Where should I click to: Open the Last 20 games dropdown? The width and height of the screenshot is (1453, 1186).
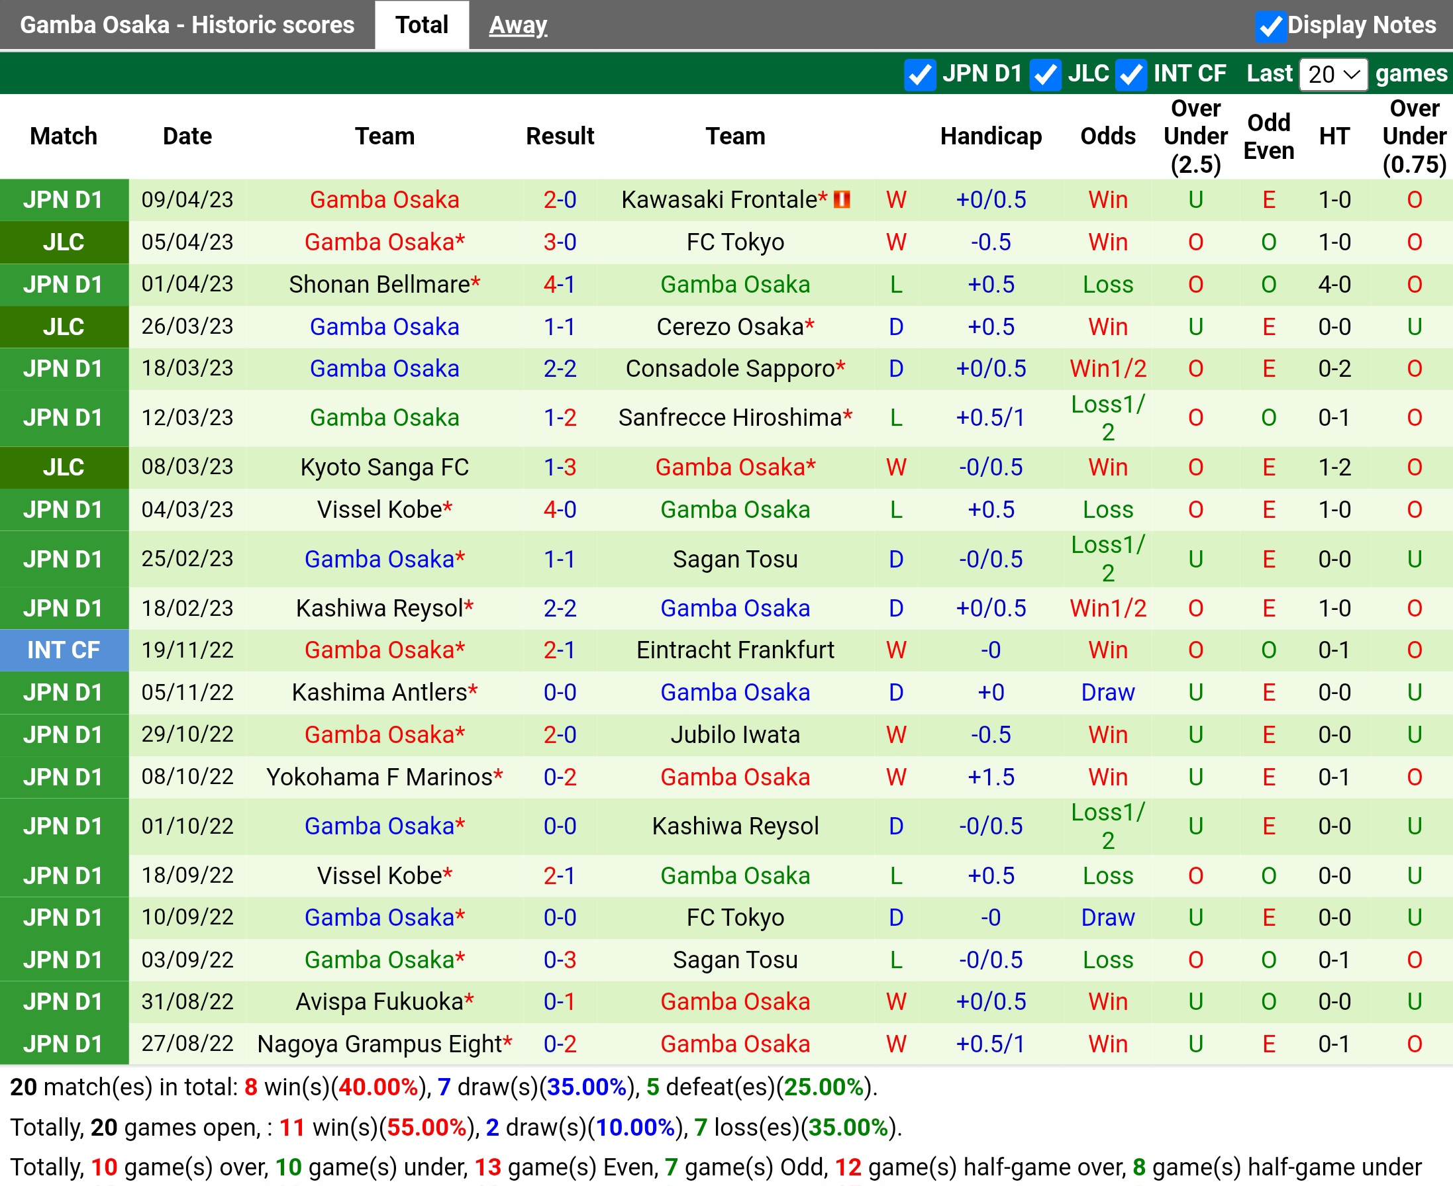[x=1332, y=74]
